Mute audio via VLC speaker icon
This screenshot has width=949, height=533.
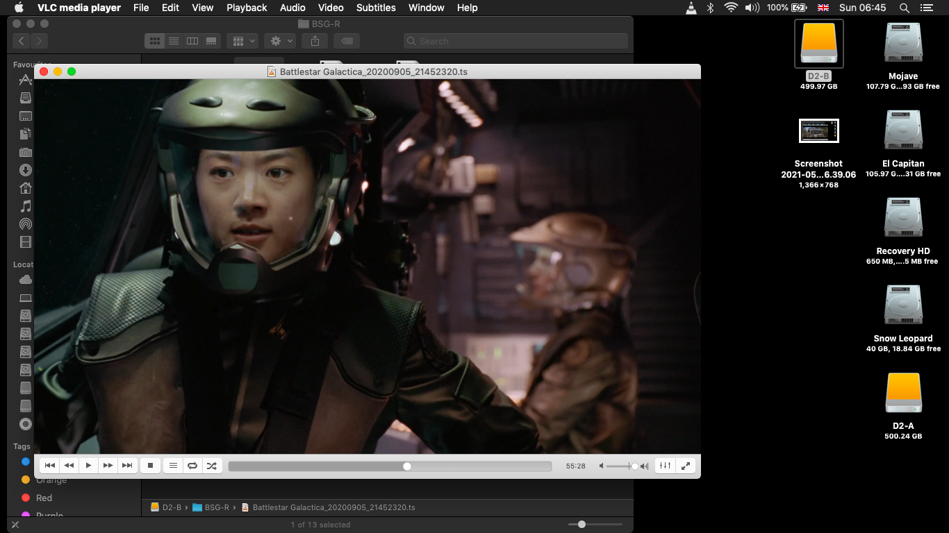click(x=602, y=466)
